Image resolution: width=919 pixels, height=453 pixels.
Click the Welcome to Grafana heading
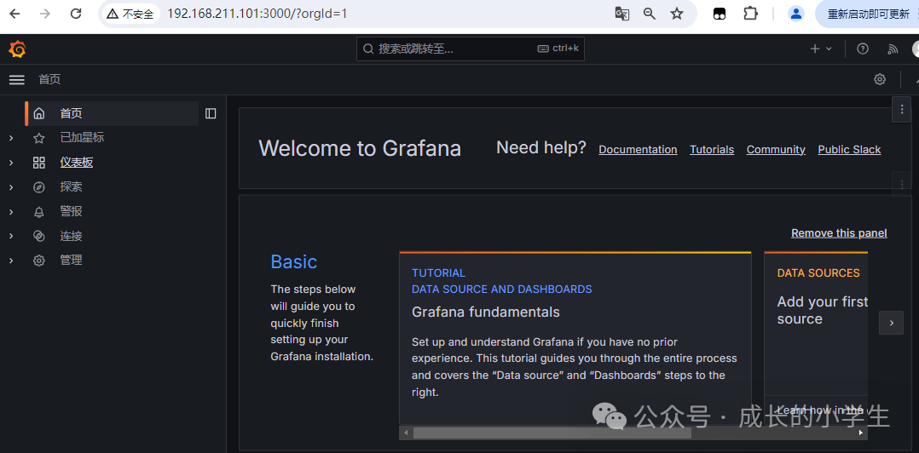pyautogui.click(x=360, y=149)
